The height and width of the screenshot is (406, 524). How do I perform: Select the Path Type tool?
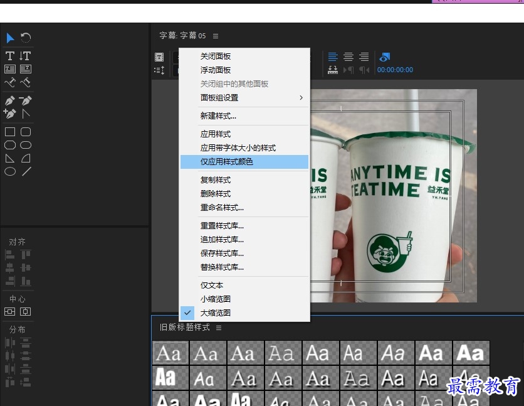(10, 82)
